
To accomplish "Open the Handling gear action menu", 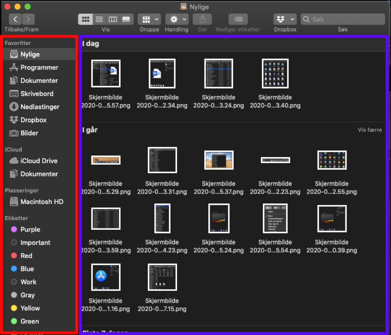I will coord(177,19).
